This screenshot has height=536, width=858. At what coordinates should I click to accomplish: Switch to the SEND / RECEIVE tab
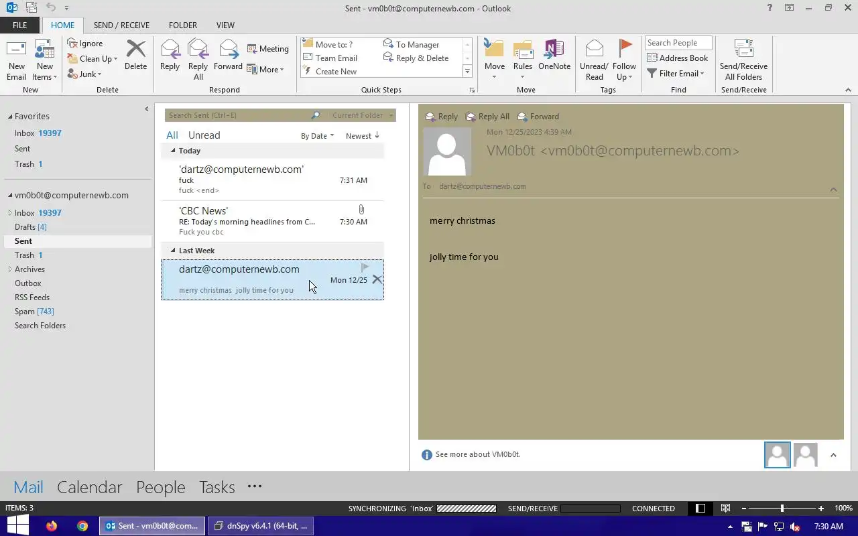point(121,25)
